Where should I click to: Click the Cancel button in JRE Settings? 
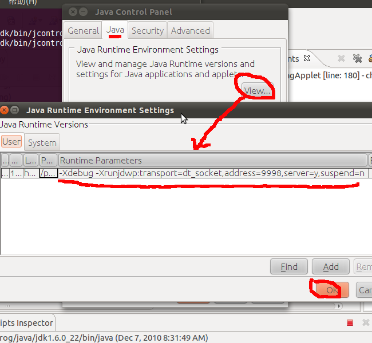click(x=364, y=290)
